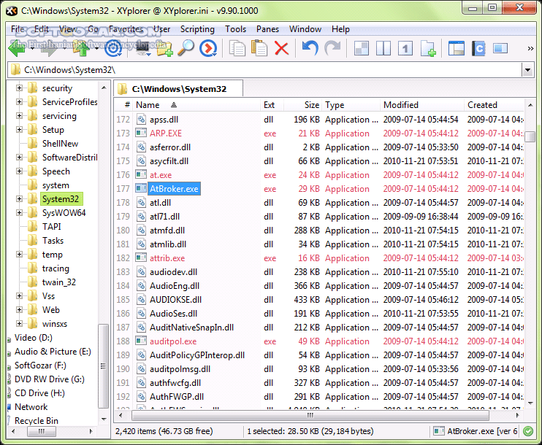
Task: Open the address bar dropdown list
Action: pyautogui.click(x=528, y=70)
